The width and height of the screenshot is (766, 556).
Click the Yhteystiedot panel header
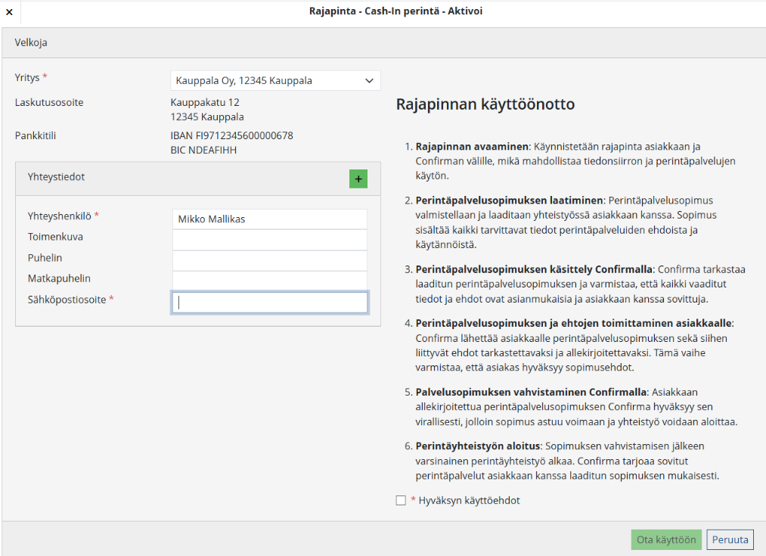coord(57,177)
